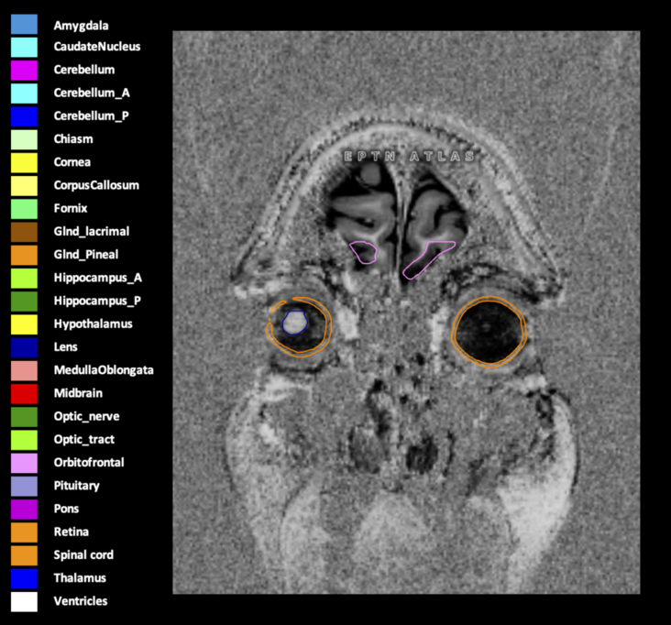Click the 'Fornix' legend label
This screenshot has width=671, height=625.
[71, 208]
